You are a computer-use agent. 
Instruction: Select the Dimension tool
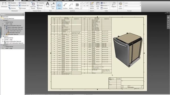pos(4,5)
